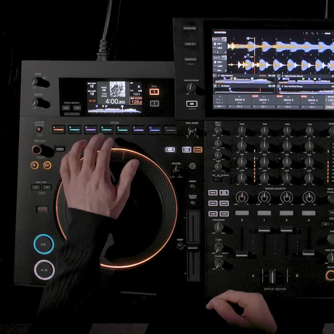Trigger Hot Cue H pad

170,130
